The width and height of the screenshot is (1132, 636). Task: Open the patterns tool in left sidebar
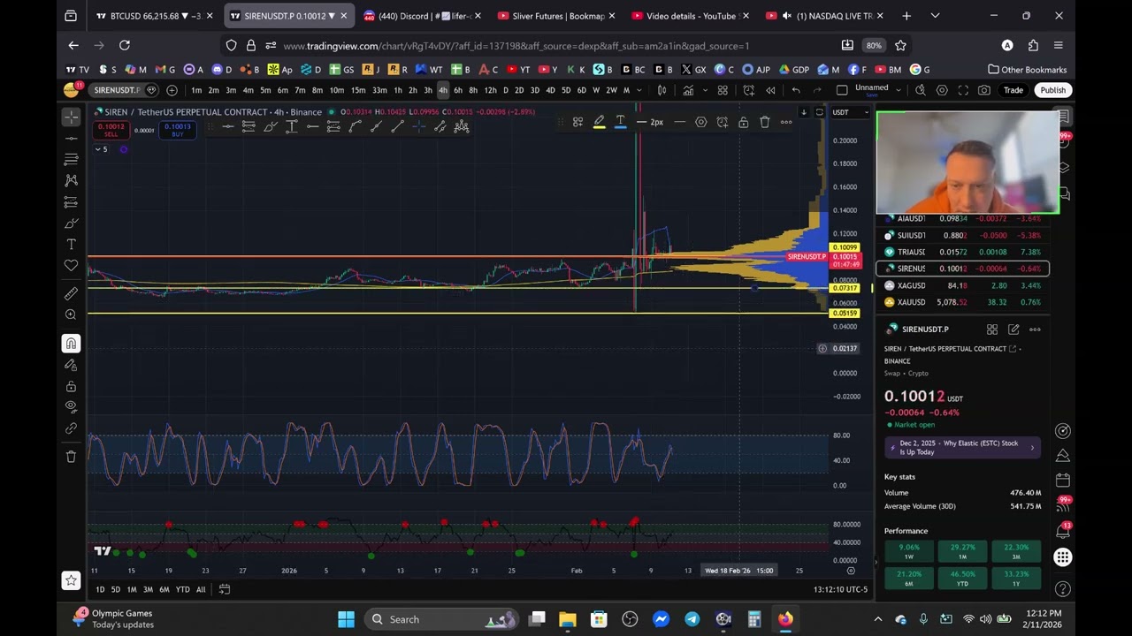click(x=71, y=180)
